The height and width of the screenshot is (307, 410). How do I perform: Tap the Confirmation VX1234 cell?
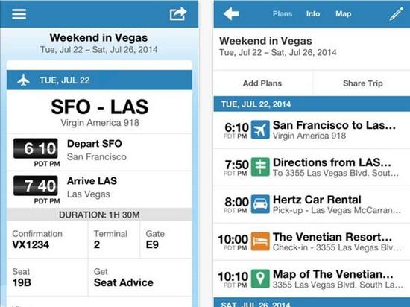47,240
